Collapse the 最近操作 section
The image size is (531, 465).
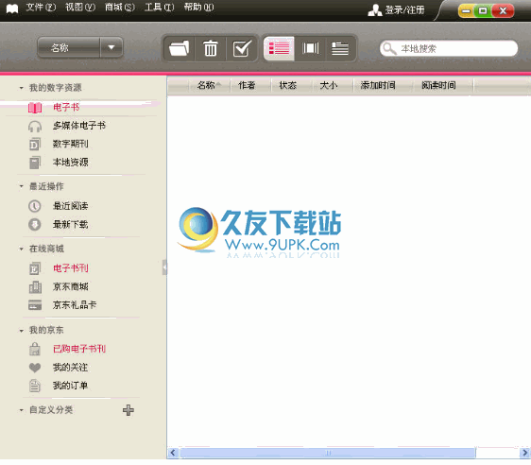coord(21,186)
